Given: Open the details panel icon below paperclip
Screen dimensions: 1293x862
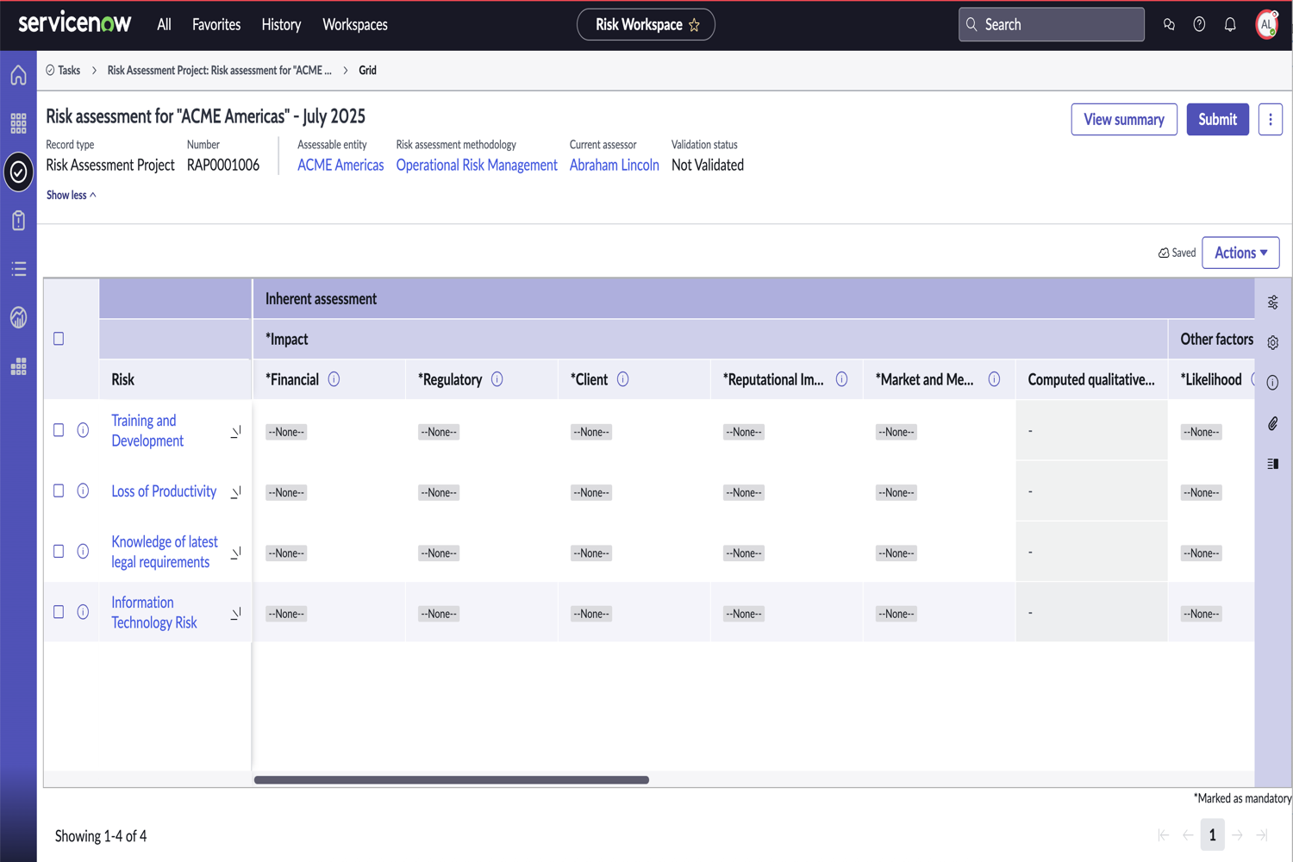Looking at the screenshot, I should [1272, 464].
